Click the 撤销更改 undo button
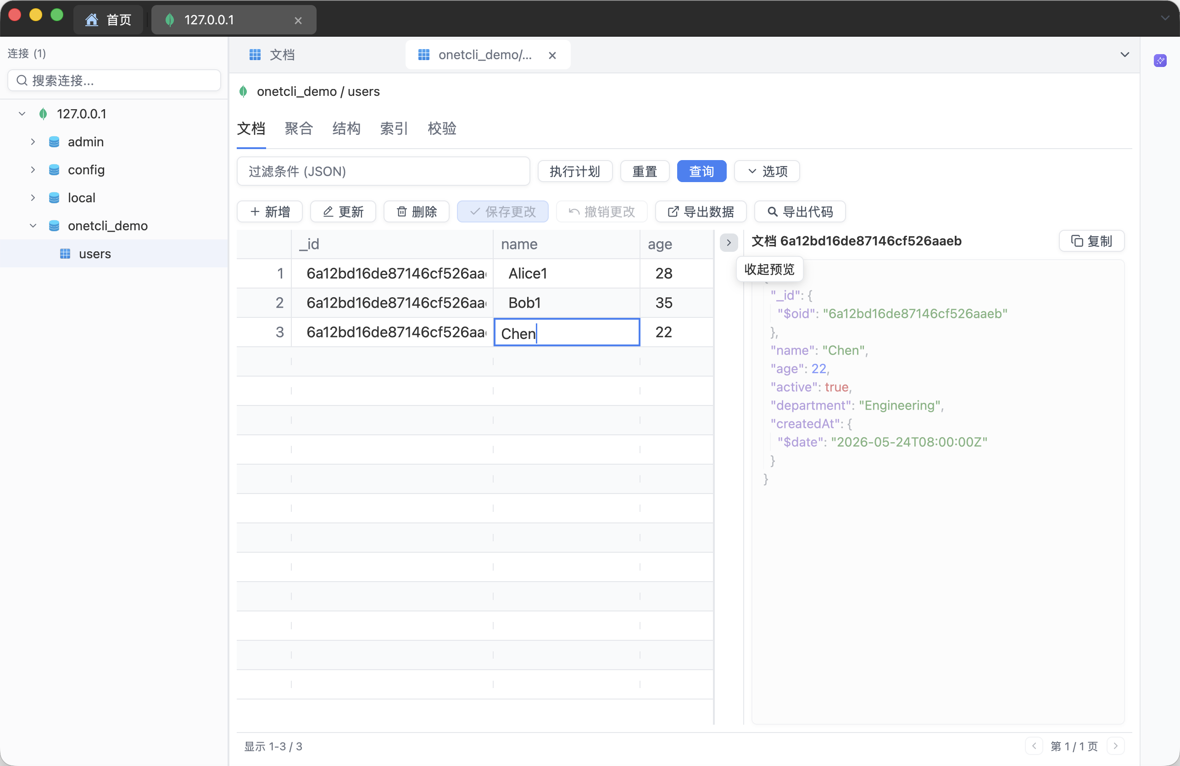This screenshot has height=766, width=1180. coord(601,212)
